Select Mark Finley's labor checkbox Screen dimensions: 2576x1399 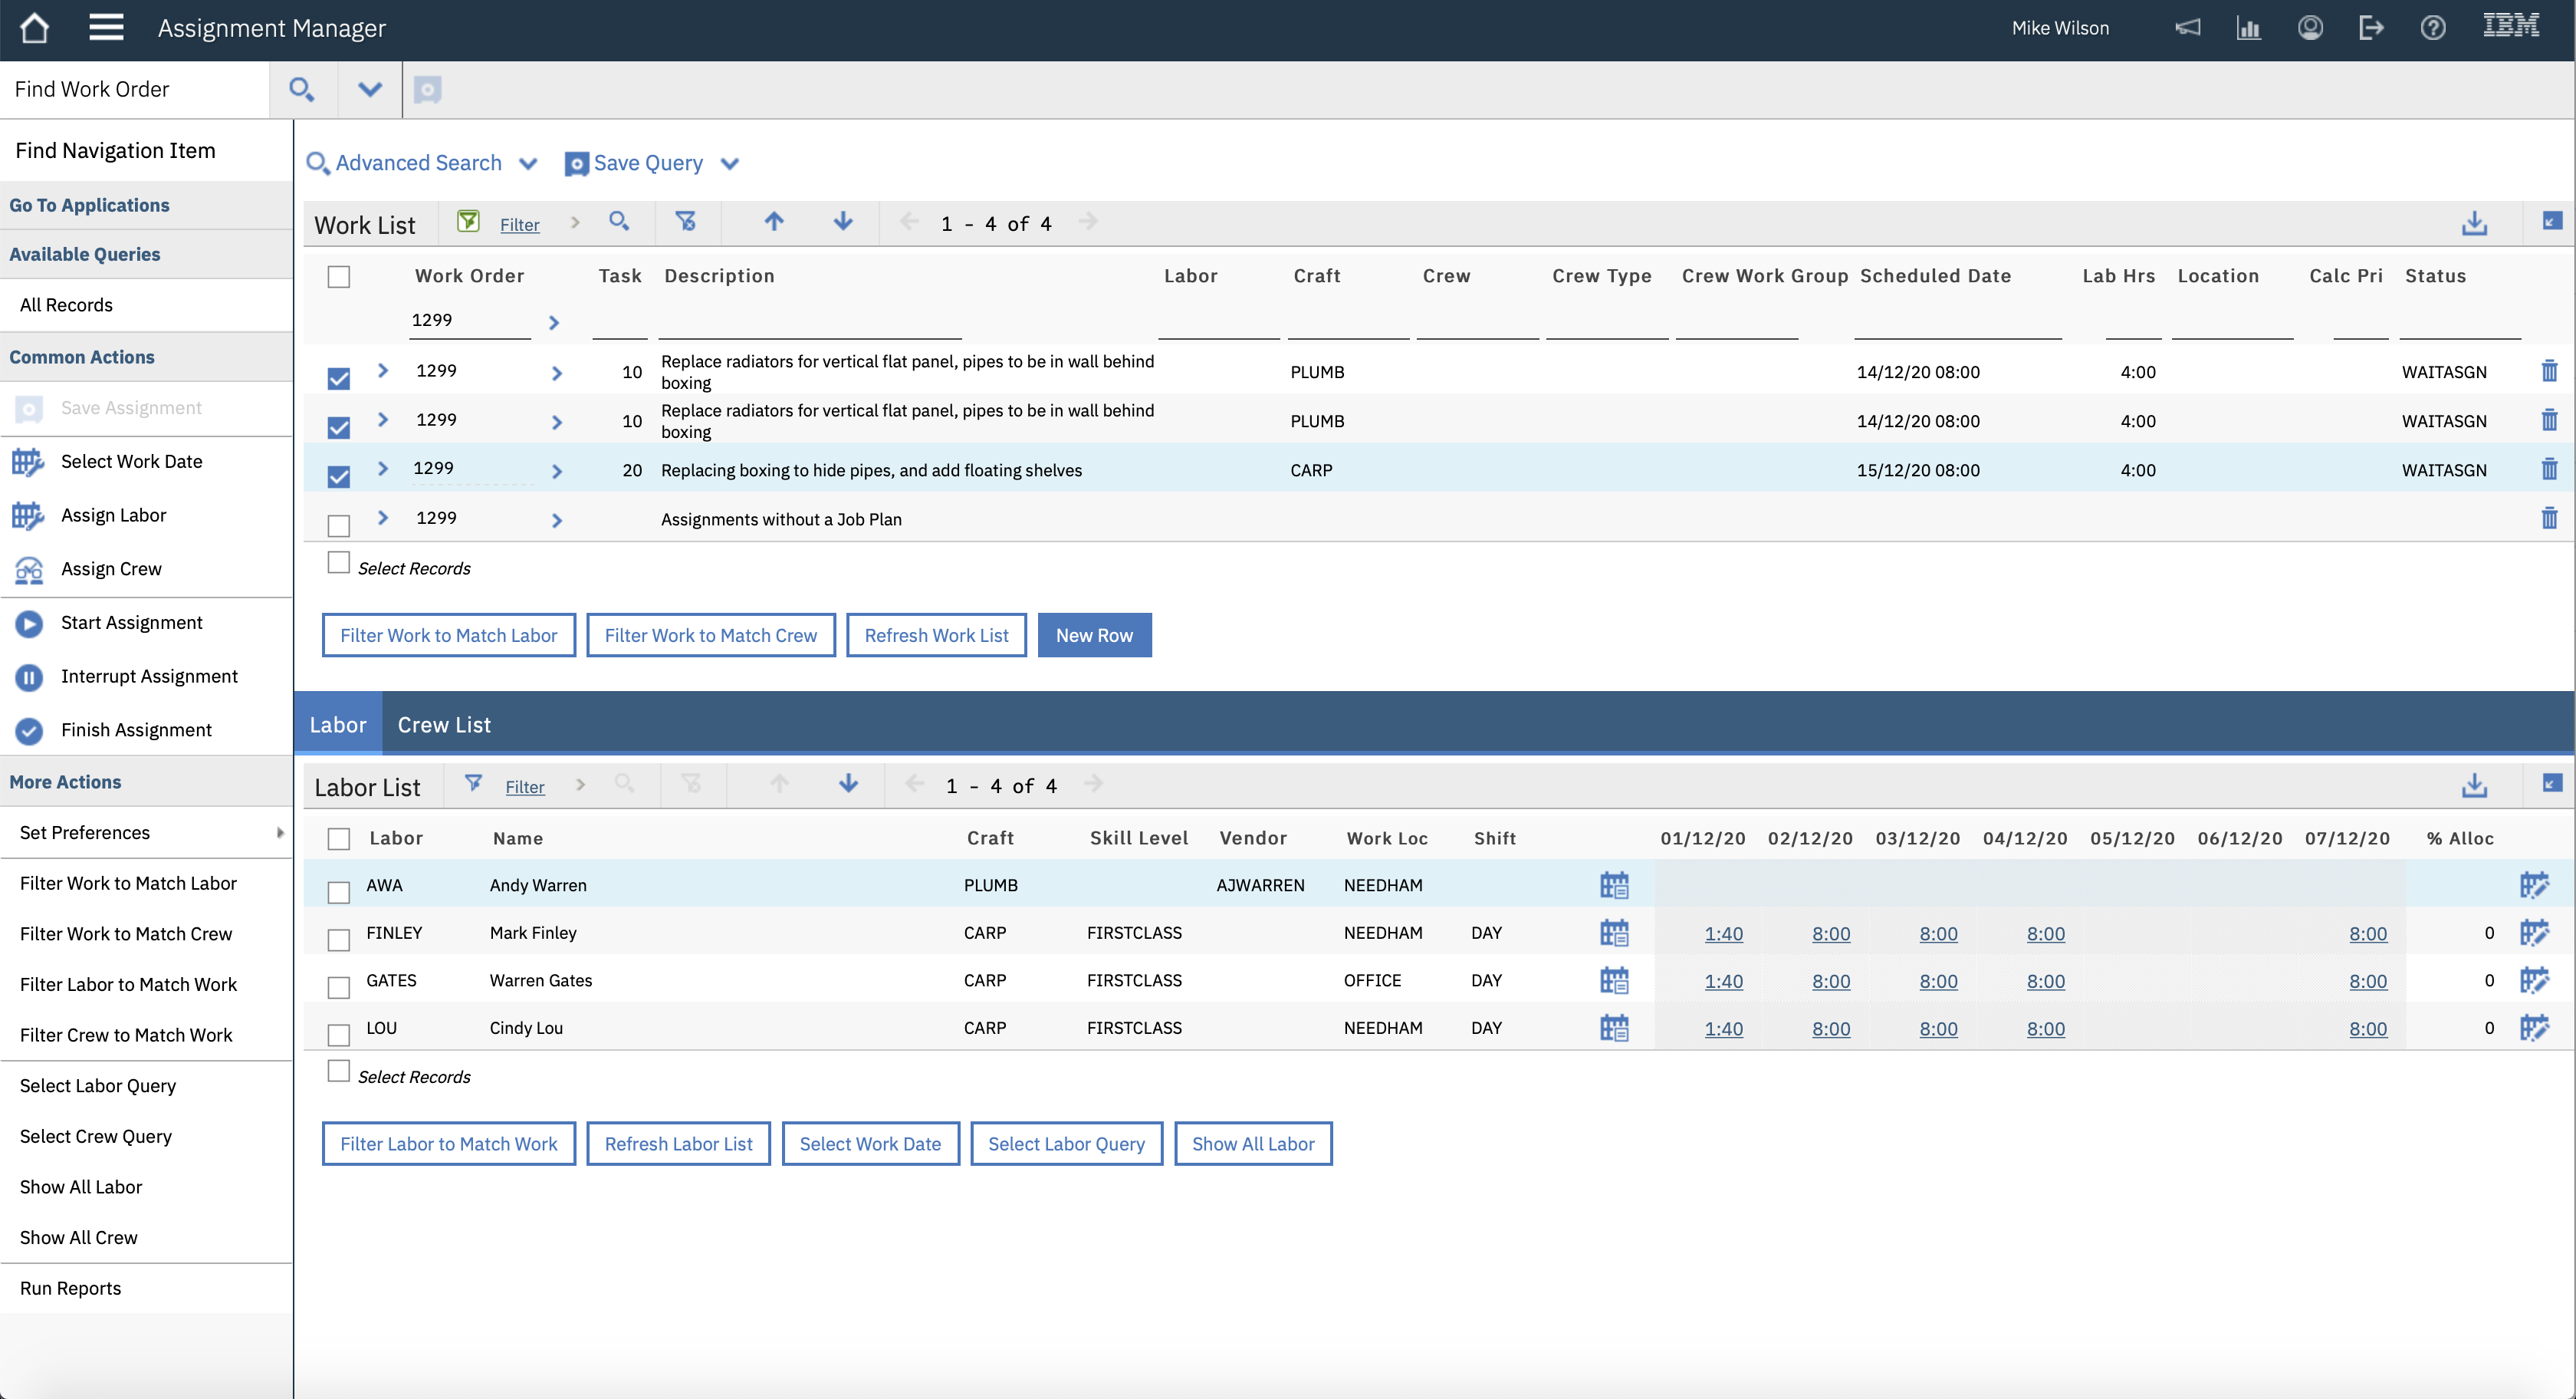339,939
